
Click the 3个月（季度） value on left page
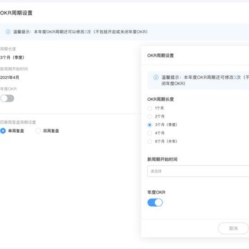pos(12,57)
